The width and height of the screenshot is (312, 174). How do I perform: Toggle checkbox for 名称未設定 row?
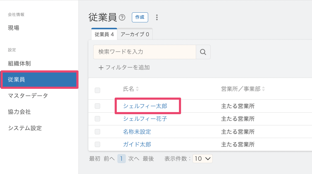coord(97,132)
